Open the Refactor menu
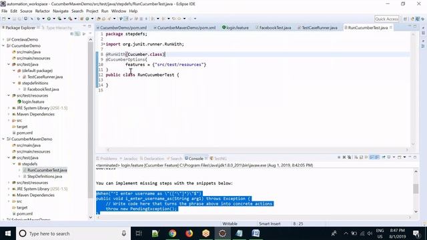This screenshot has height=240, width=427. [x=42, y=11]
